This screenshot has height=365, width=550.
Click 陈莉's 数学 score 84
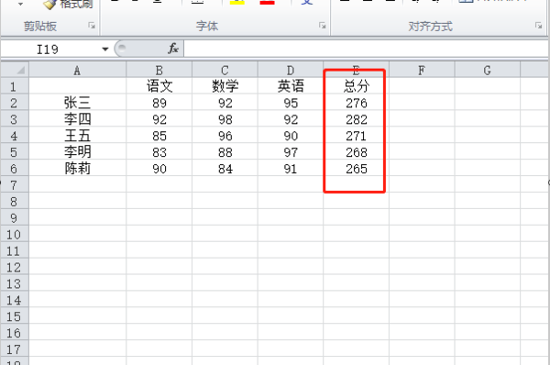coord(225,168)
